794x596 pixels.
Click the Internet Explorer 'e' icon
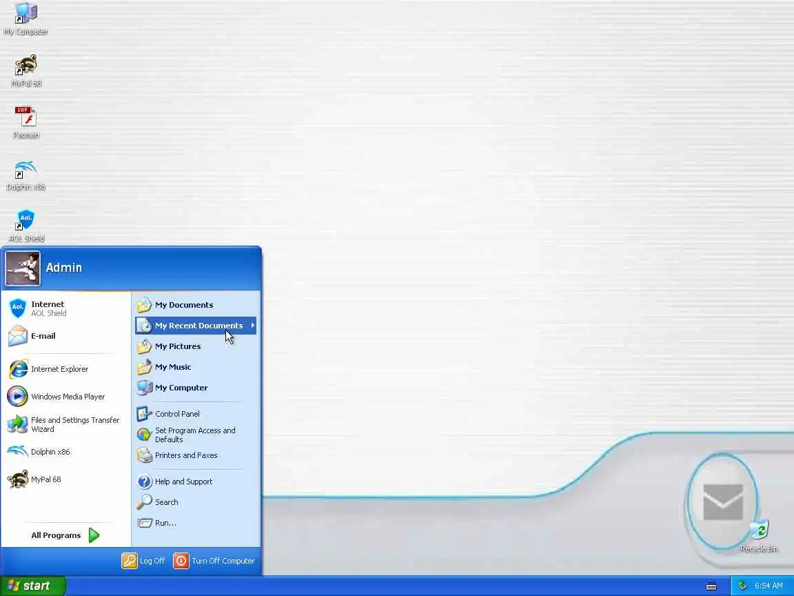(x=18, y=369)
